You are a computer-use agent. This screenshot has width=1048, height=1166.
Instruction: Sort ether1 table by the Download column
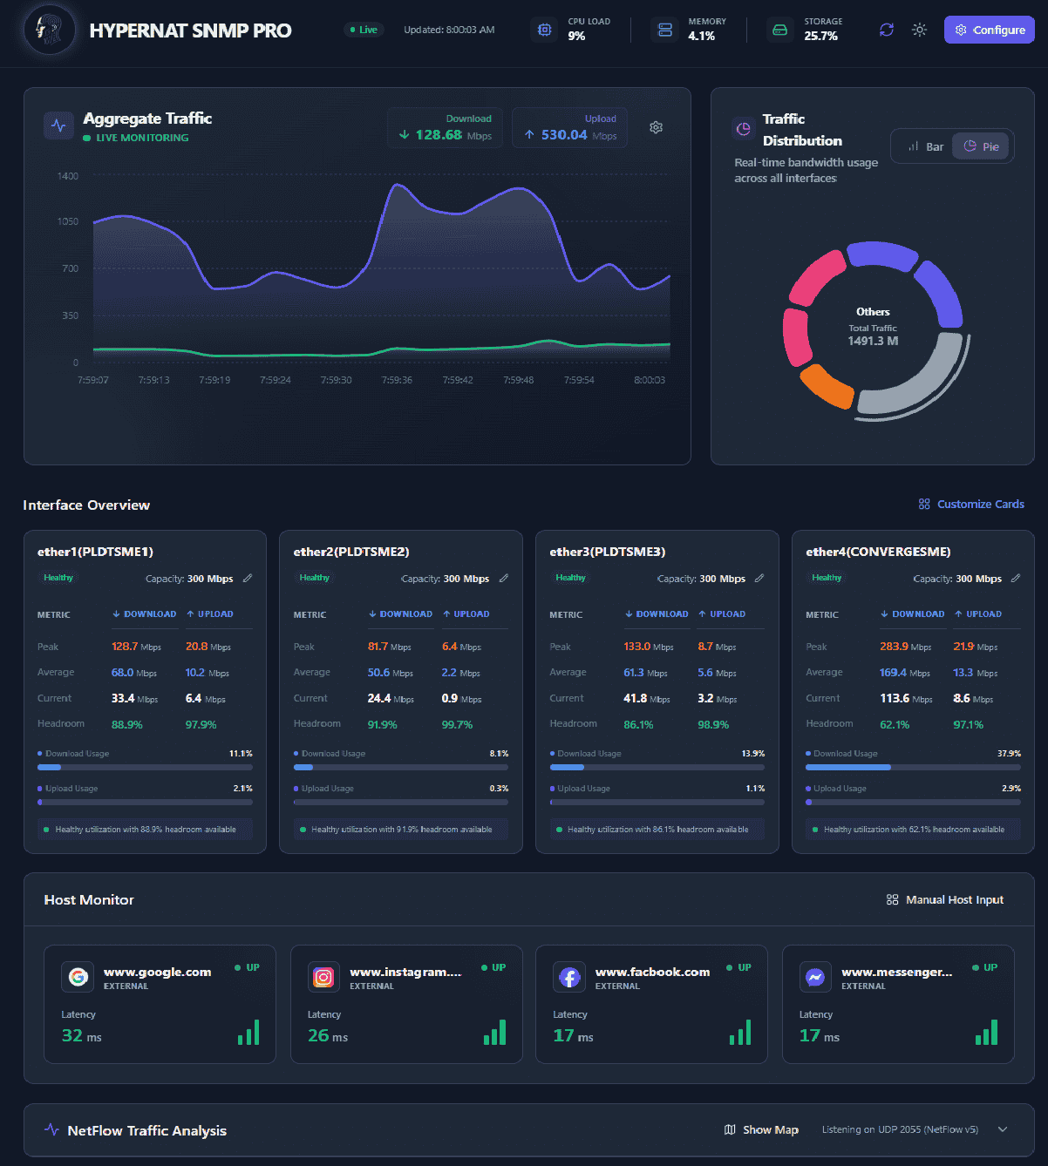pyautogui.click(x=144, y=614)
